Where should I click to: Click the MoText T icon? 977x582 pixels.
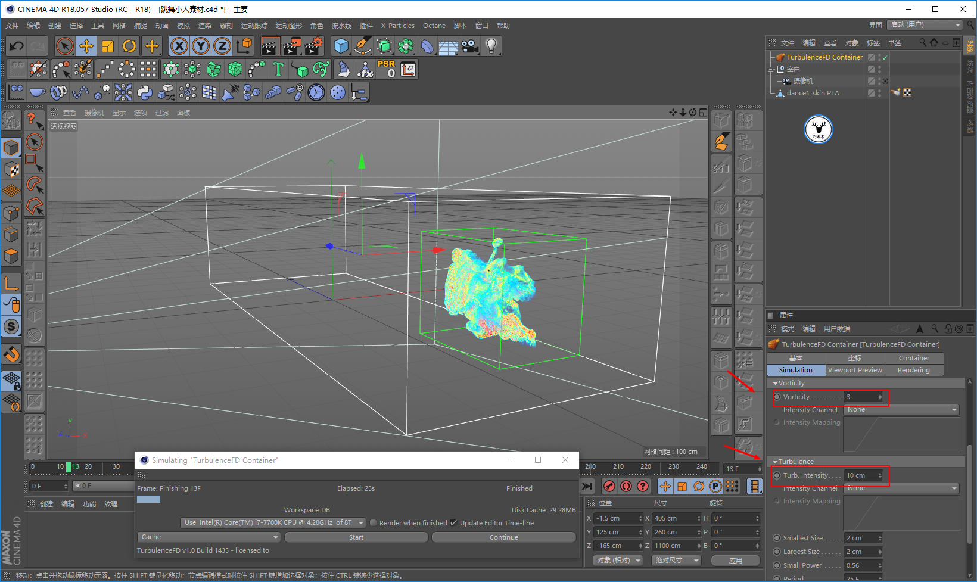(x=278, y=69)
